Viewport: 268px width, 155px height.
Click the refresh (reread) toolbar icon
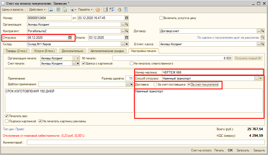tap(58, 10)
